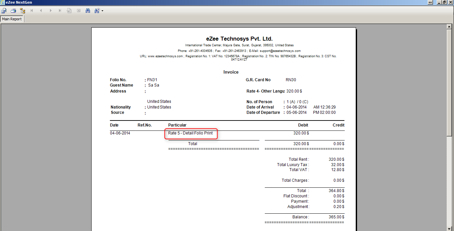Click the Credit column header
The width and height of the screenshot is (454, 231).
point(338,125)
